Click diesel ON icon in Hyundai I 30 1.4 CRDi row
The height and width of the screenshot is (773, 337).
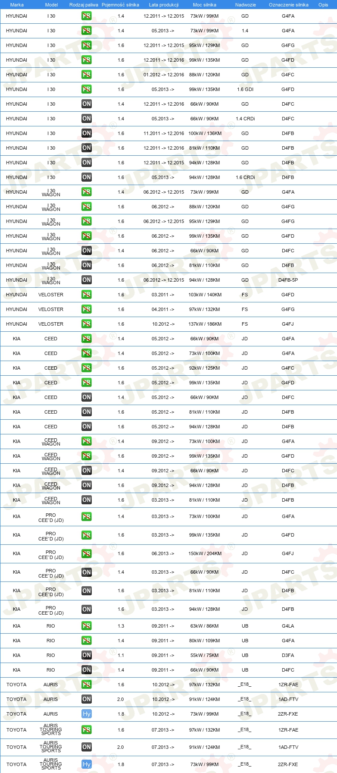(x=87, y=119)
